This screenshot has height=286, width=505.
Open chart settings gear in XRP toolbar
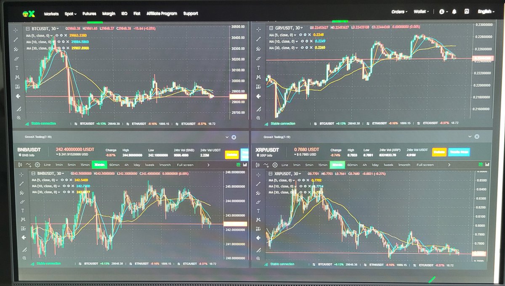coord(275,165)
